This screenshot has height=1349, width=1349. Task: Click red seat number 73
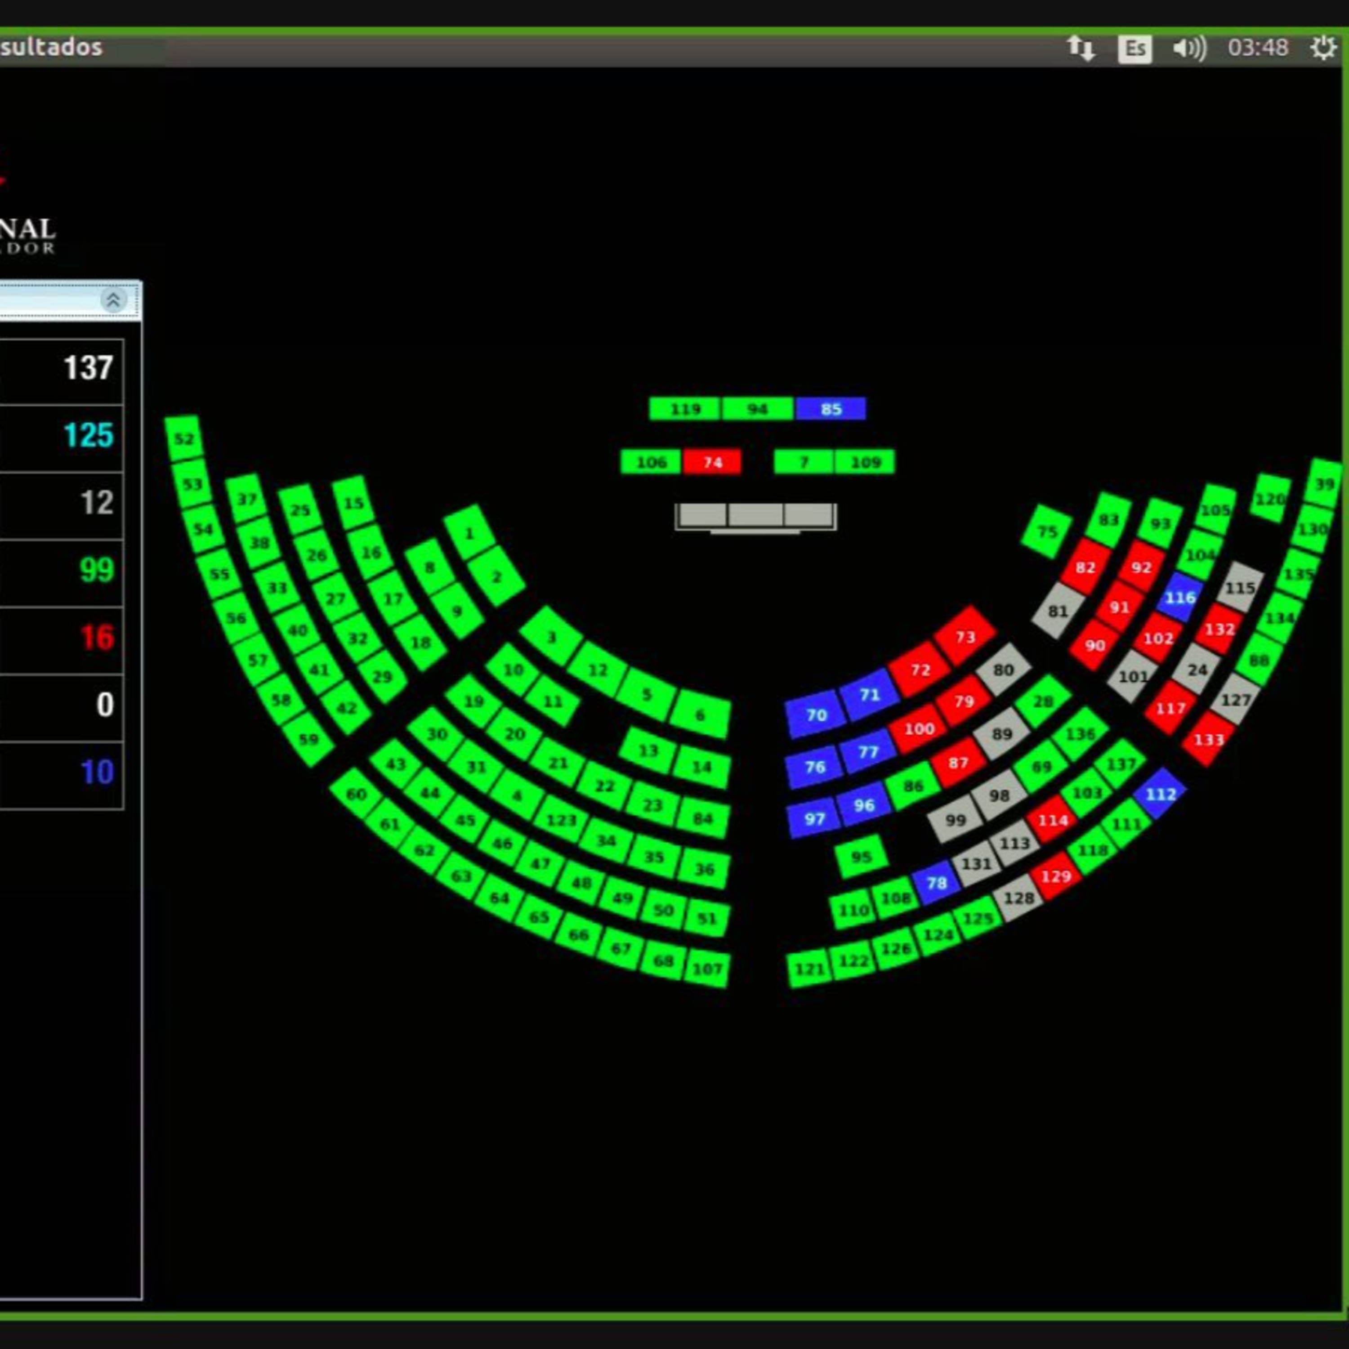click(x=965, y=636)
